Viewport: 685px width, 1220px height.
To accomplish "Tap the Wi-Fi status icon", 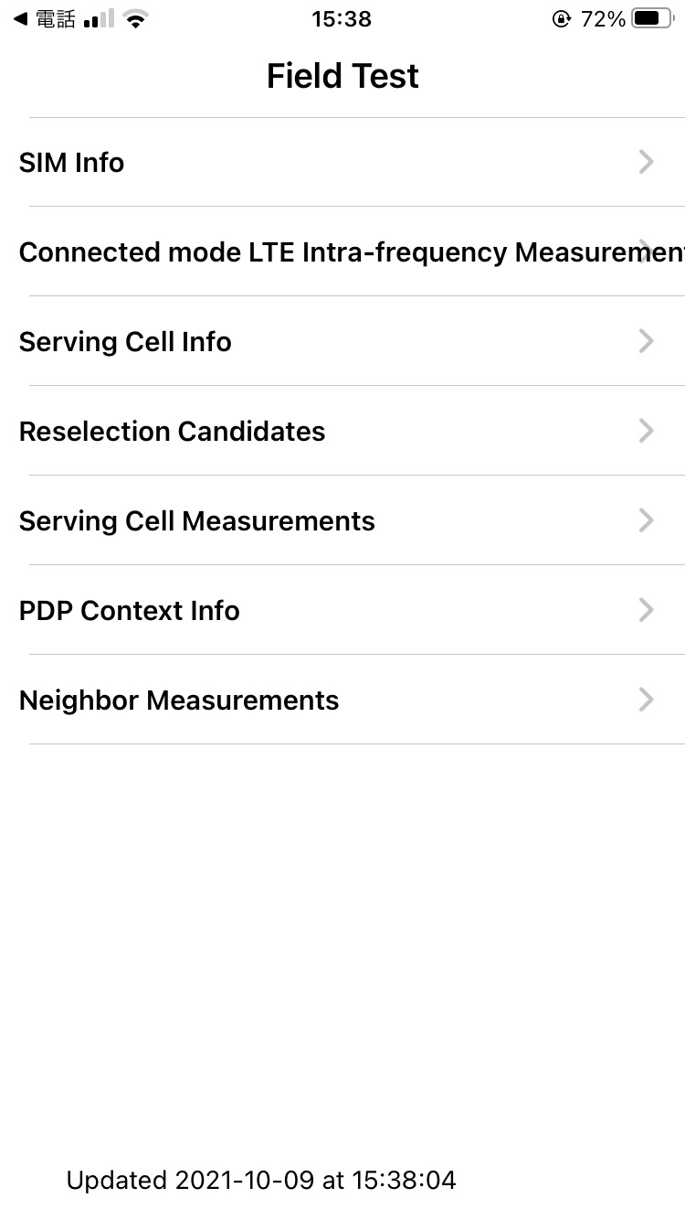I will (136, 19).
